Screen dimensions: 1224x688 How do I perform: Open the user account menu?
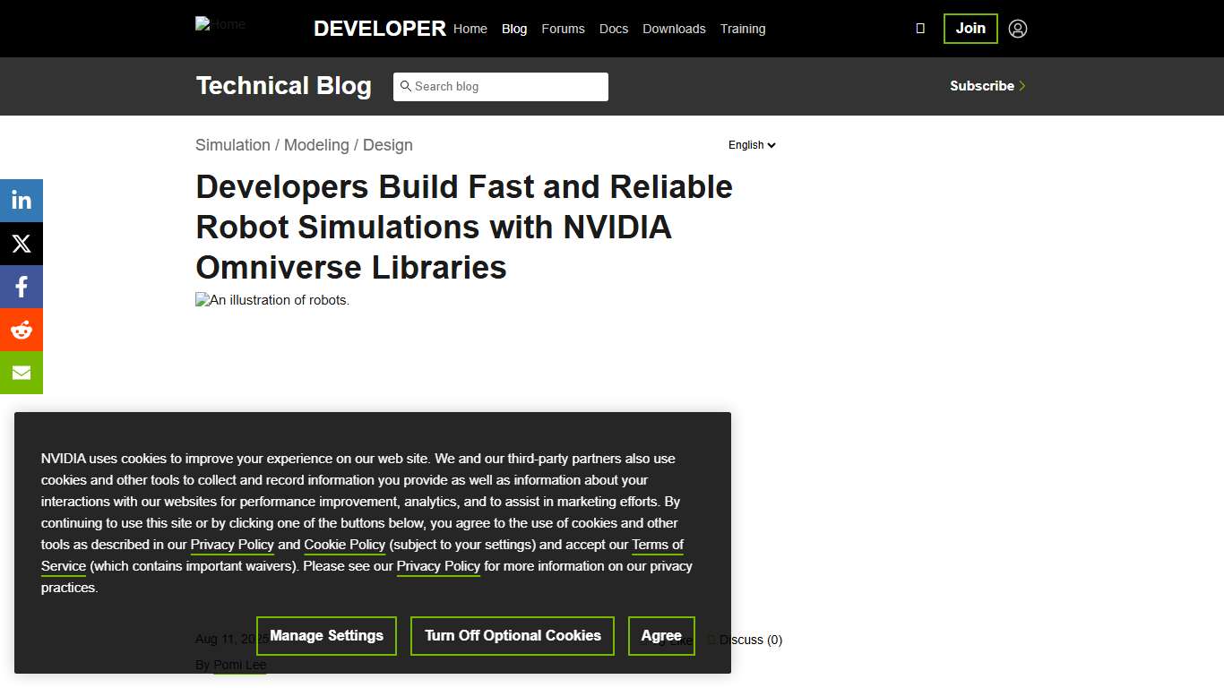pos(1017,28)
